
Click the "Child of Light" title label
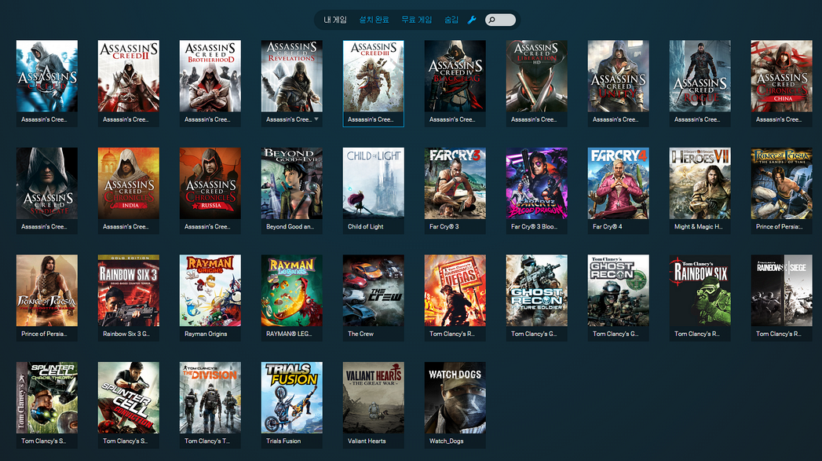pyautogui.click(x=365, y=226)
